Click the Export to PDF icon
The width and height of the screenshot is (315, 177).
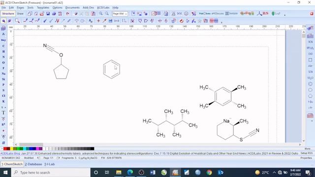click(60, 14)
